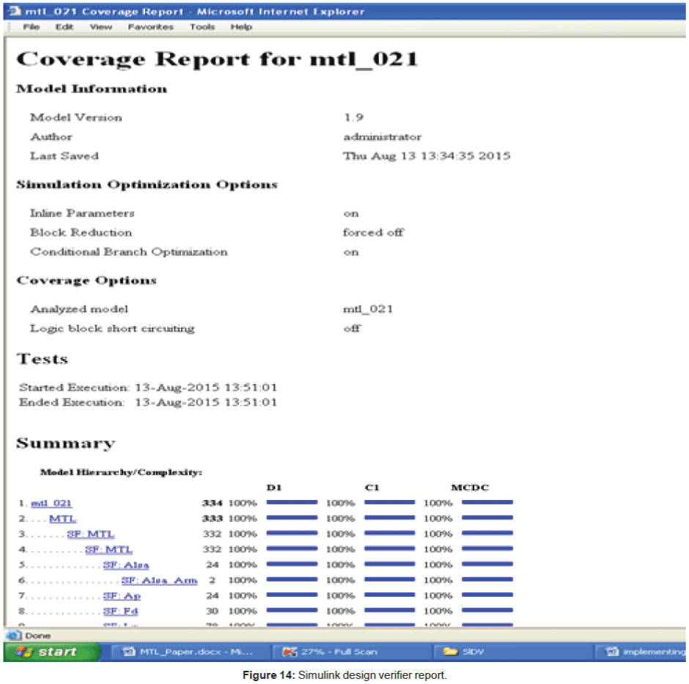The image size is (689, 684).
Task: Open the Tools menu
Action: (x=202, y=27)
